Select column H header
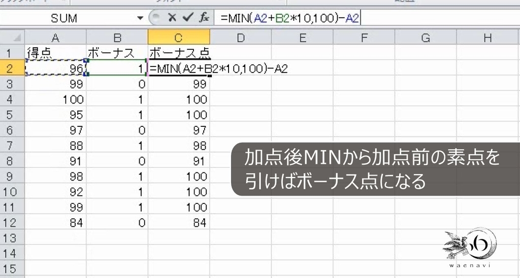This screenshot has height=278, width=520. (x=488, y=37)
